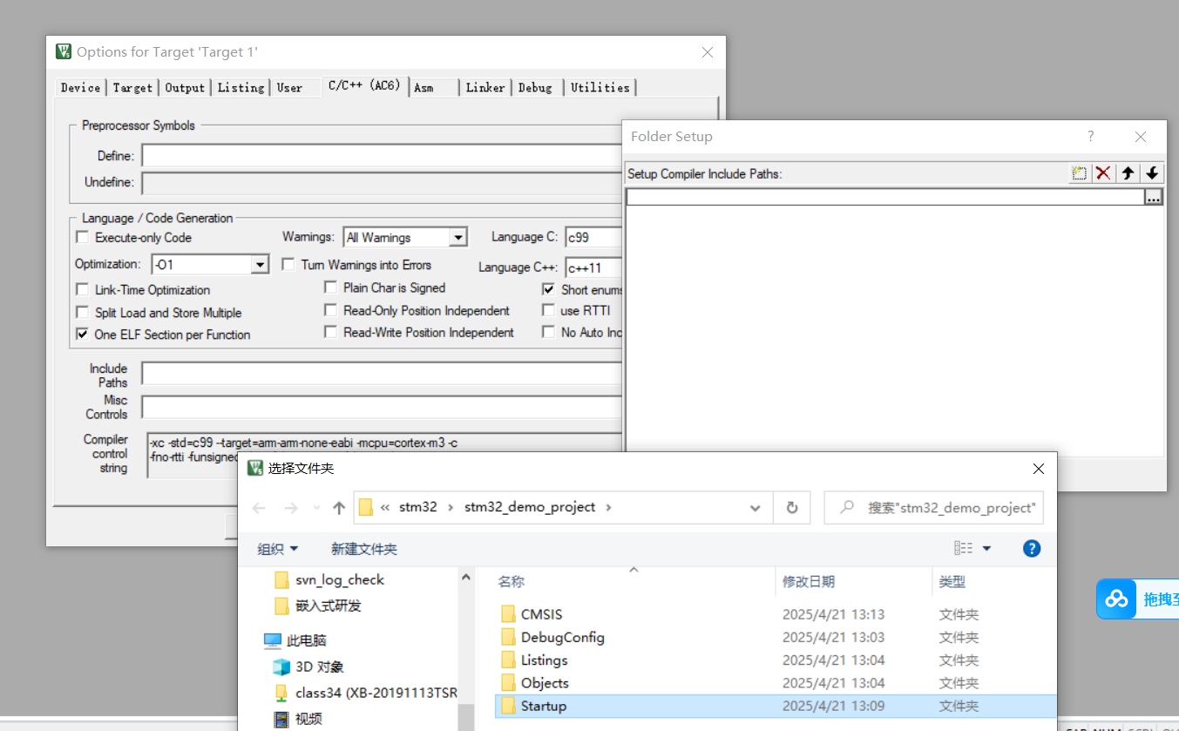Show hidden parent path via '«' breadcrumb
This screenshot has height=731, width=1179.
click(384, 507)
